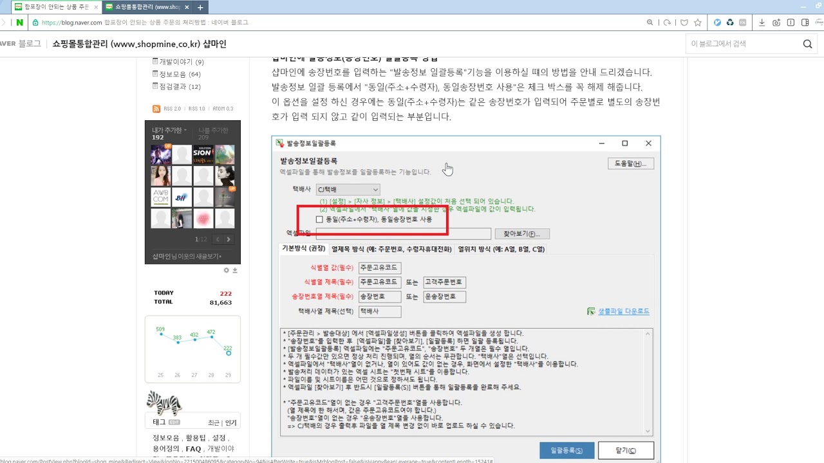This screenshot has width=824, height=463.
Task: Click the 일괄등록(S) button
Action: pyautogui.click(x=566, y=450)
